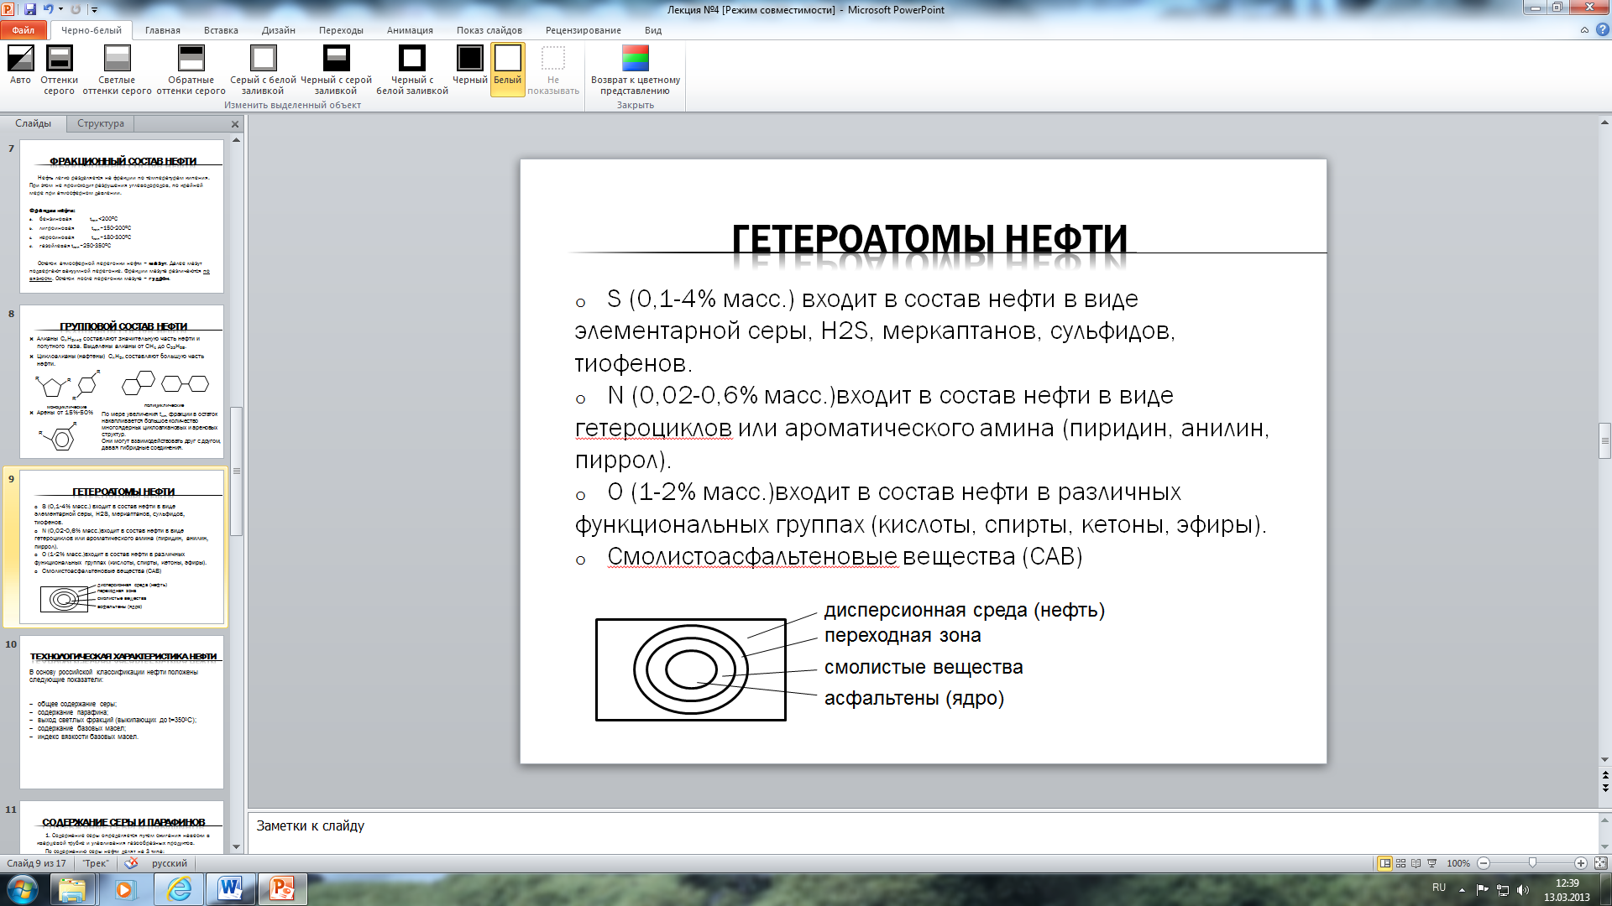
Task: Click the zoom in plus button
Action: tap(1581, 863)
